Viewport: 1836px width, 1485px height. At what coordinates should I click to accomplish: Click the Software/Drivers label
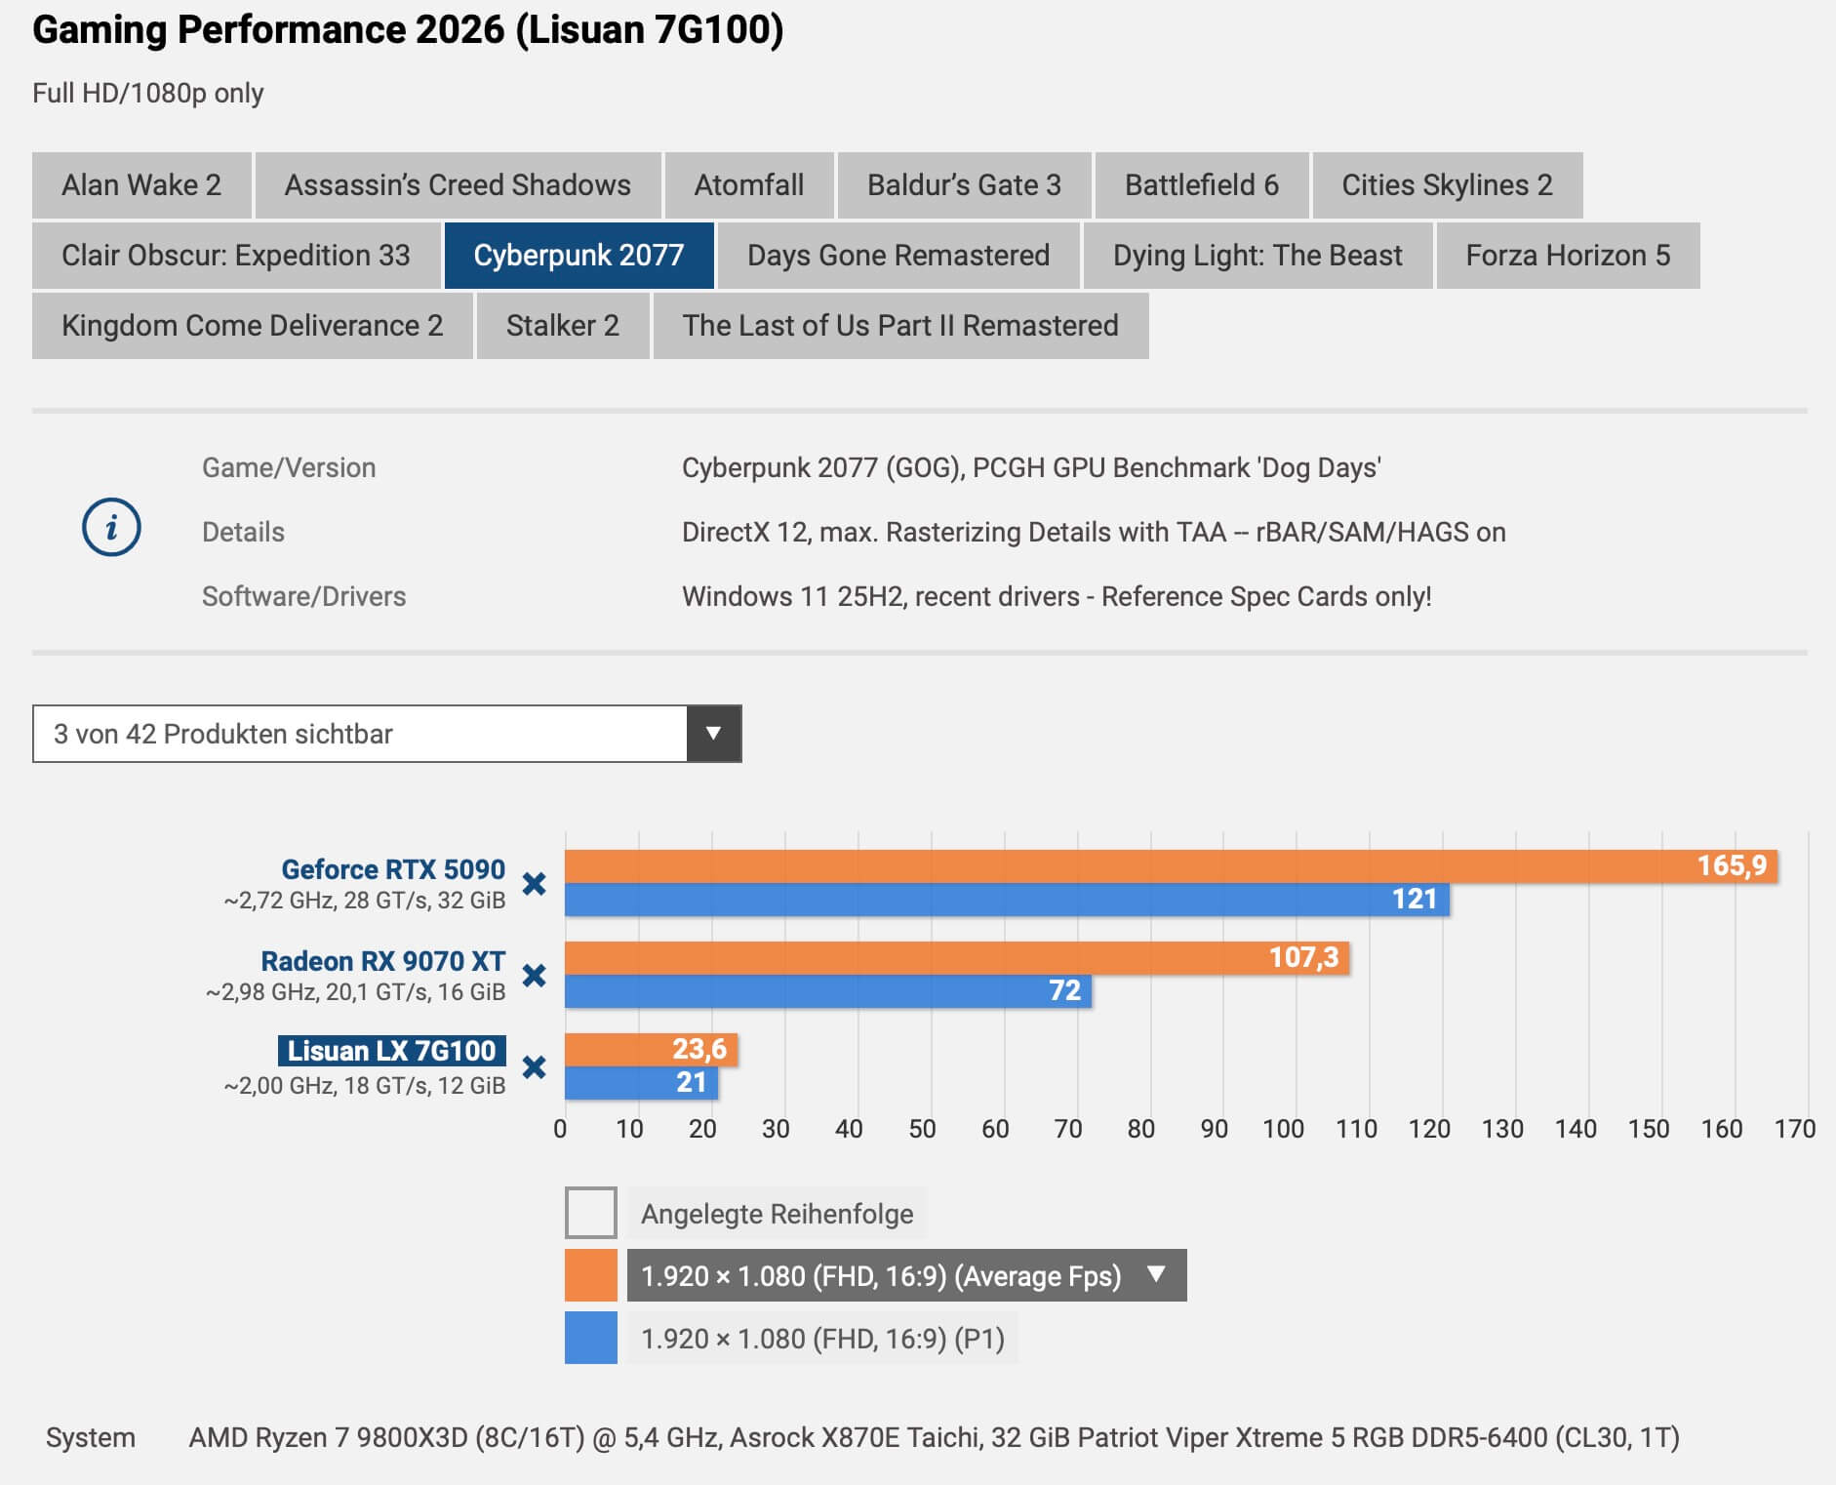click(x=303, y=597)
